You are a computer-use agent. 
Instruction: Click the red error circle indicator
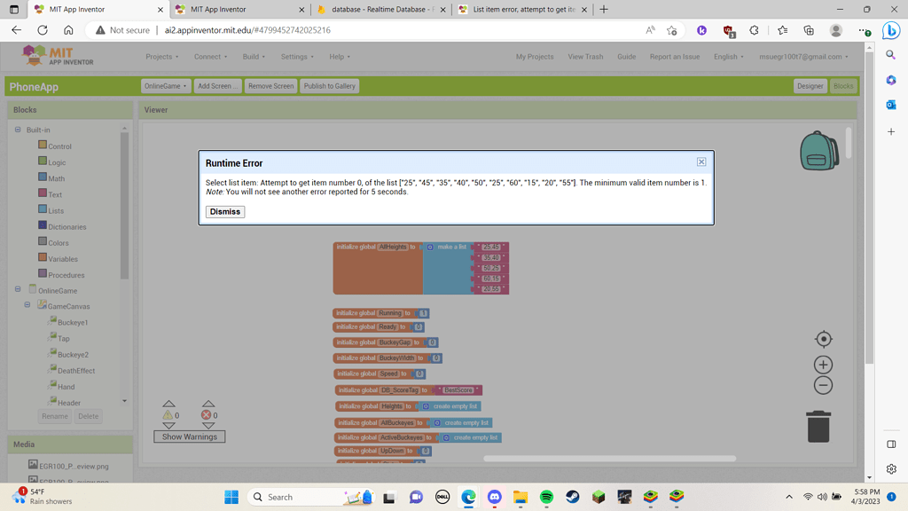pyautogui.click(x=207, y=414)
